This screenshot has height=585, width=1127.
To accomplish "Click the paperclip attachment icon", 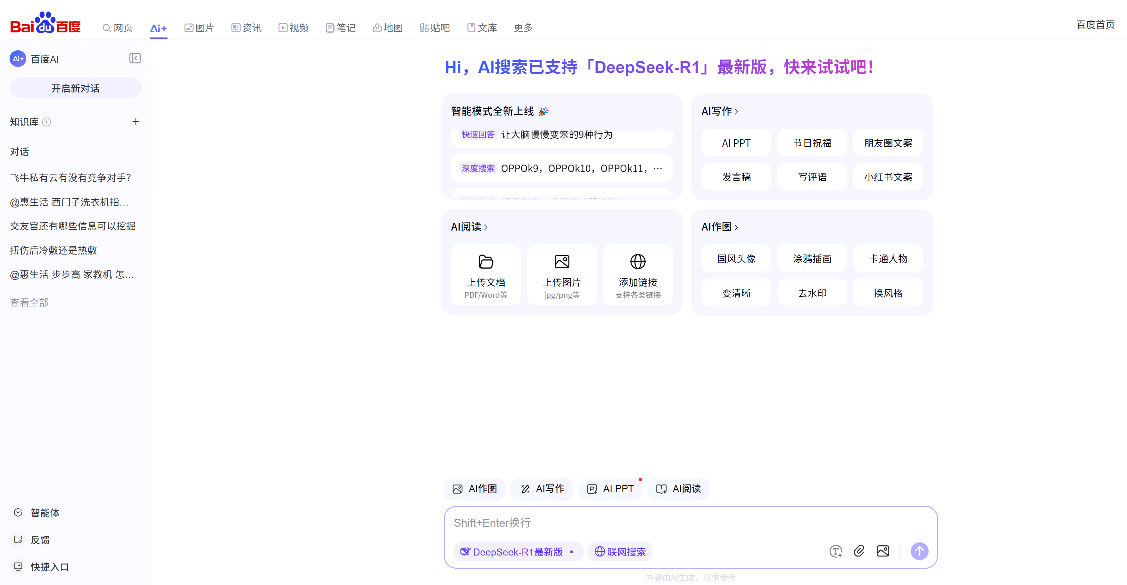I will coord(859,551).
